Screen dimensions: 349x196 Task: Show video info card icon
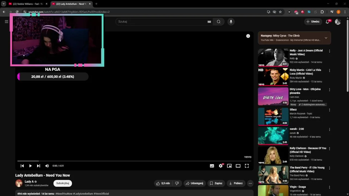tap(248, 36)
